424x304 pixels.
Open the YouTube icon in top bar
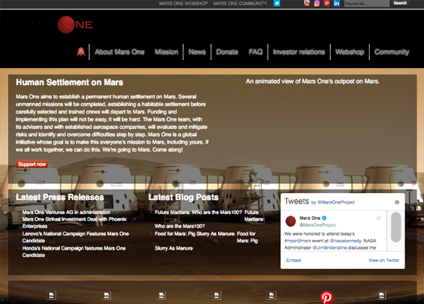click(306, 3)
